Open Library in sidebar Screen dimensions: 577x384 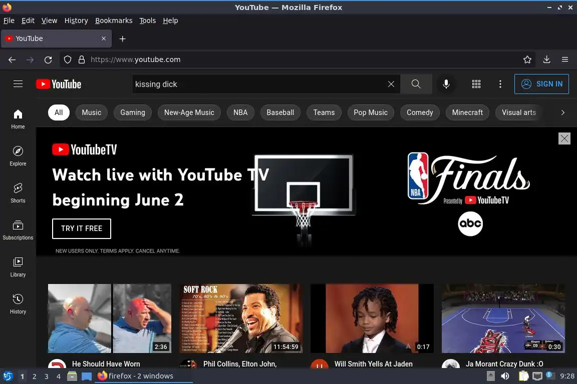(18, 267)
